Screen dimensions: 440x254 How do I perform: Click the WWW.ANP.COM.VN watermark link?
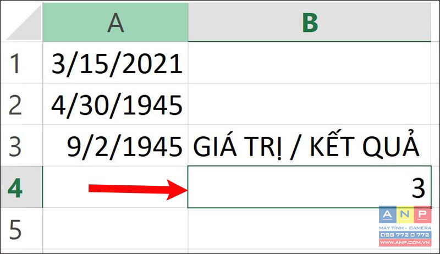point(405,242)
